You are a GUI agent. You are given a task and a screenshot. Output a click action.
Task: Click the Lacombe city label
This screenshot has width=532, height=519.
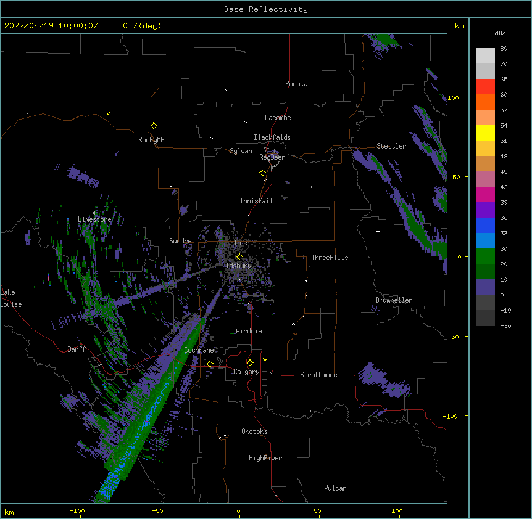(x=278, y=118)
